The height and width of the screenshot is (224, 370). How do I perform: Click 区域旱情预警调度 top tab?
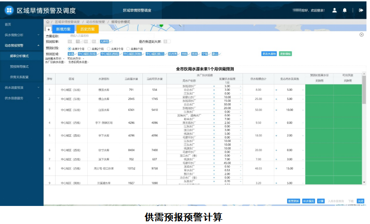[x=137, y=11]
